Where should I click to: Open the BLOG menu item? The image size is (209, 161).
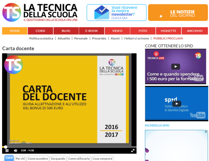(66, 31)
